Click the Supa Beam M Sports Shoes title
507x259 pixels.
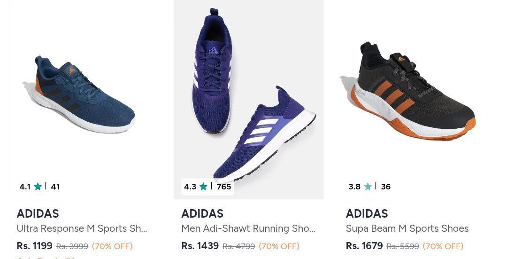(x=407, y=228)
